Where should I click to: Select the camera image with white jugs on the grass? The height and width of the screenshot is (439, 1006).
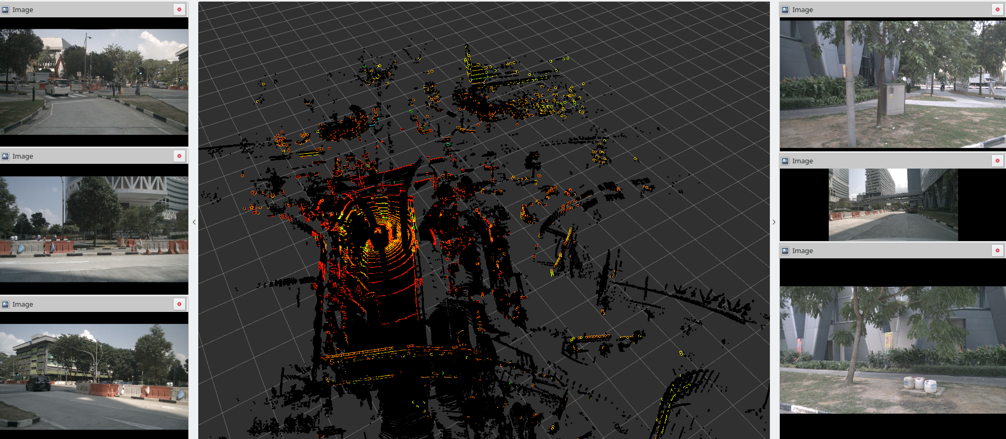[x=892, y=350]
